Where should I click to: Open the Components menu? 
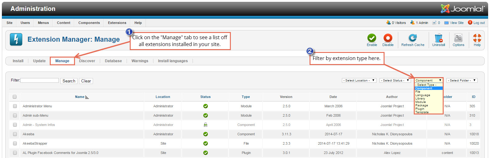pos(89,23)
